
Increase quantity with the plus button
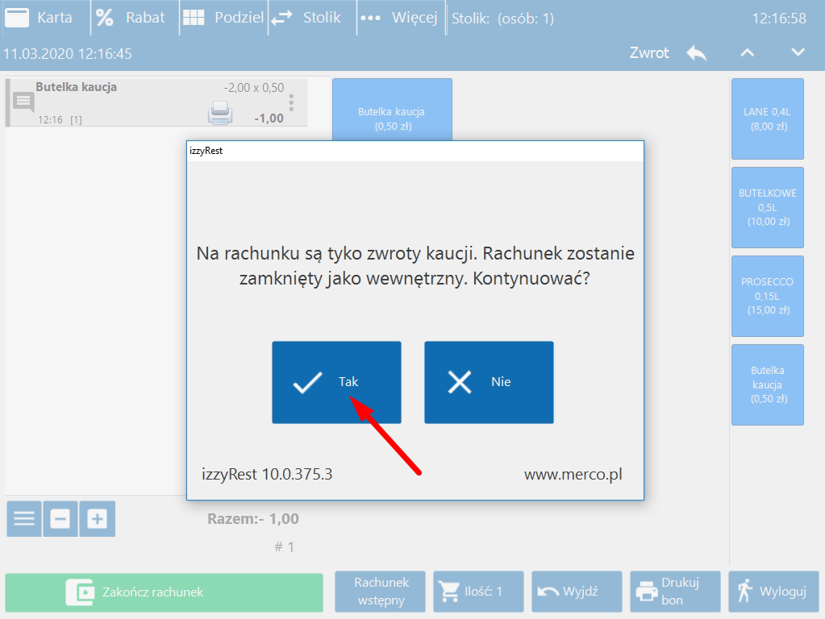tap(97, 519)
